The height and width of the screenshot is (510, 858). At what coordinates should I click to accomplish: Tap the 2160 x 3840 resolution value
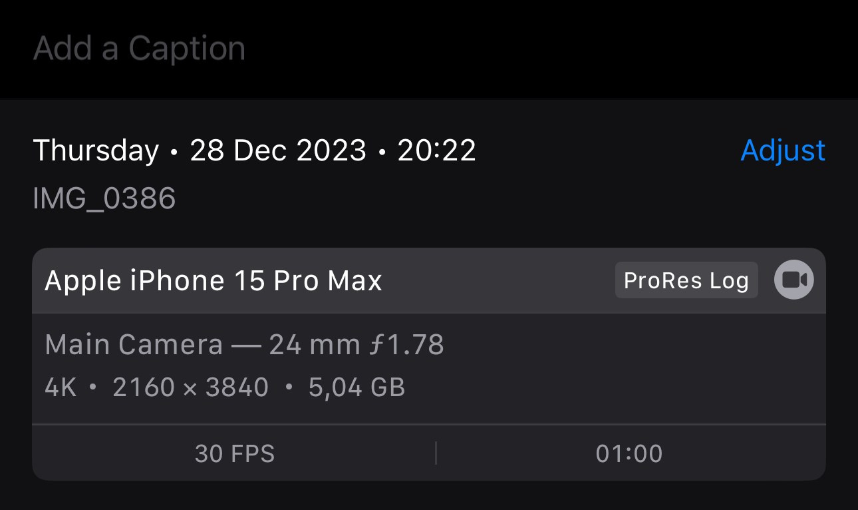click(x=191, y=386)
